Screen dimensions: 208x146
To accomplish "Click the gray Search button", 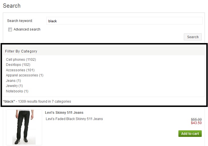I will [193, 37].
